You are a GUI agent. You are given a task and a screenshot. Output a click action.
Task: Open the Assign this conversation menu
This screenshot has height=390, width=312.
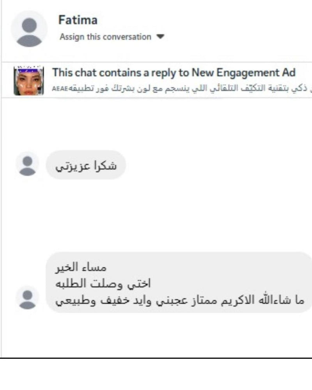click(112, 37)
